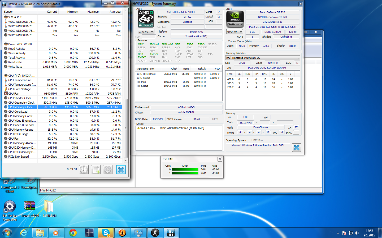Select the GPU D3D Usage row
The height and width of the screenshot is (238, 382).
point(63,134)
